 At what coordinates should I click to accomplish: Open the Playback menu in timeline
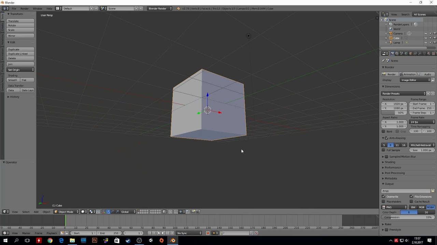point(52,233)
